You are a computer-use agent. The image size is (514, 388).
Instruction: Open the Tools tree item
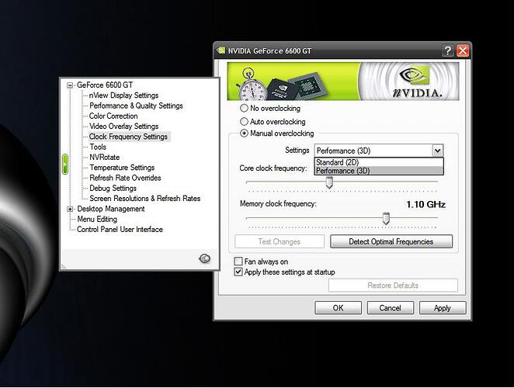98,147
